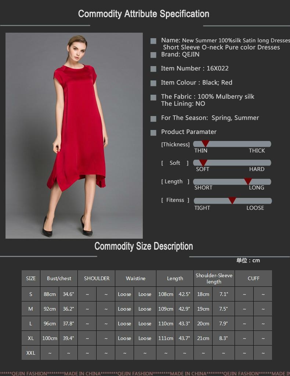The width and height of the screenshot is (290, 376).
Task: Click the red marker on the Fitenss slider
Action: pyautogui.click(x=232, y=200)
